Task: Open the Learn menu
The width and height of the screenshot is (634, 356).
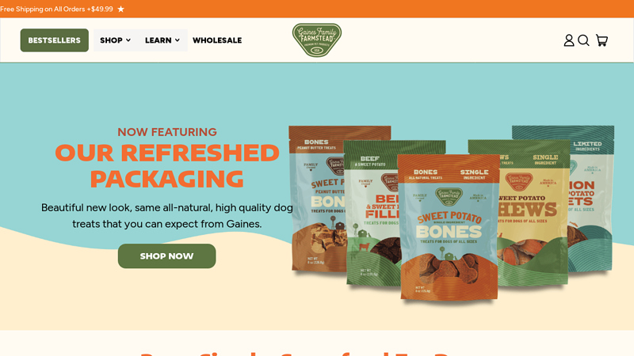Action: tap(162, 40)
